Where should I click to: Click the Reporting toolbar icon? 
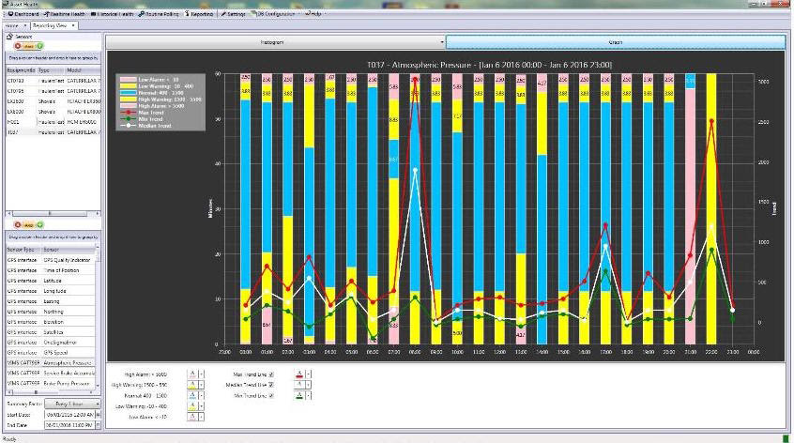coord(187,15)
